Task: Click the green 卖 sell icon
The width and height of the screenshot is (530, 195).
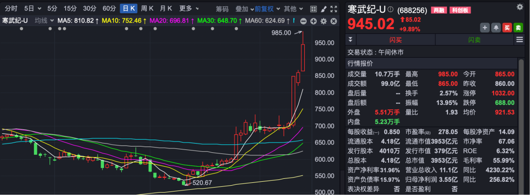Action: (518, 27)
